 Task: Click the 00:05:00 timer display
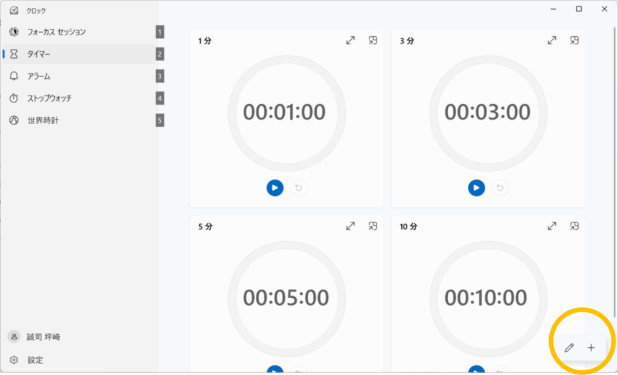286,298
